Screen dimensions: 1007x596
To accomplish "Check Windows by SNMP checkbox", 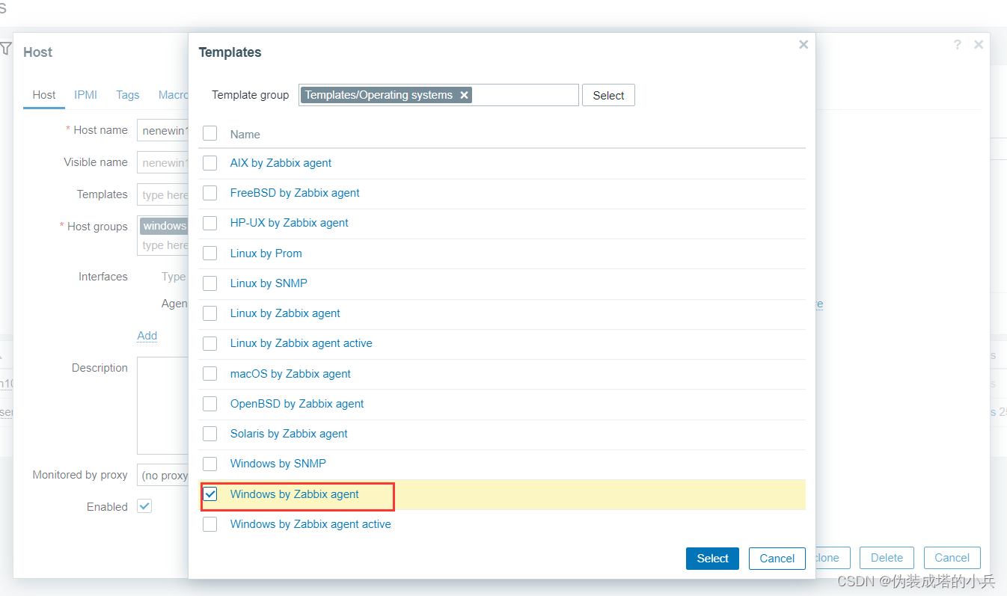I will coord(210,464).
